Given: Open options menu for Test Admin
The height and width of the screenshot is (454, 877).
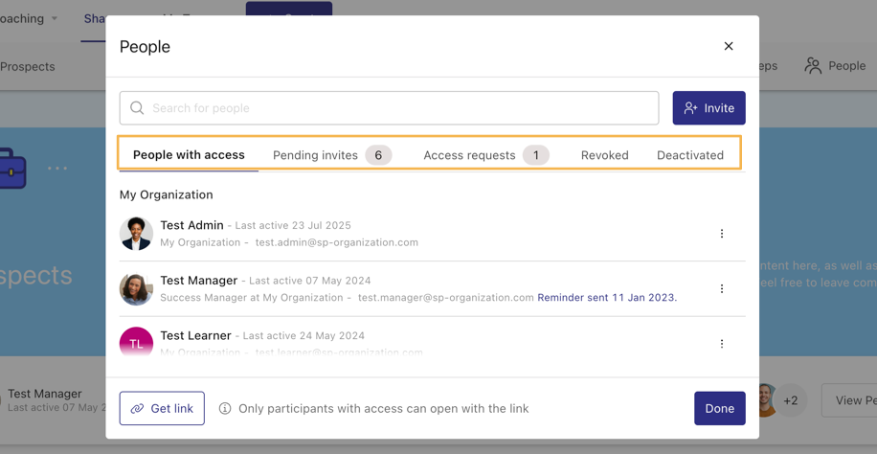Looking at the screenshot, I should pos(722,234).
